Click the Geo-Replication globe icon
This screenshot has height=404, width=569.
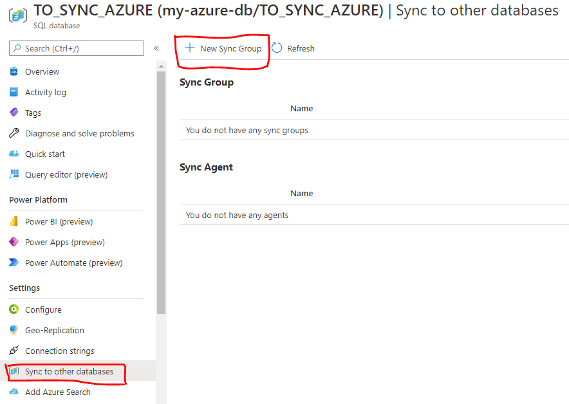click(14, 329)
